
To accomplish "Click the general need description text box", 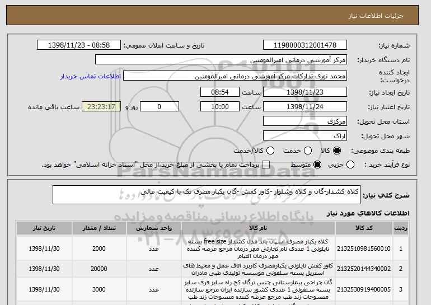I will click(x=207, y=195).
